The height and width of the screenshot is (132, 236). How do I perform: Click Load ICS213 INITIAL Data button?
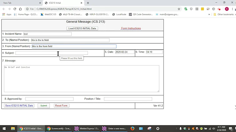coord(82,28)
